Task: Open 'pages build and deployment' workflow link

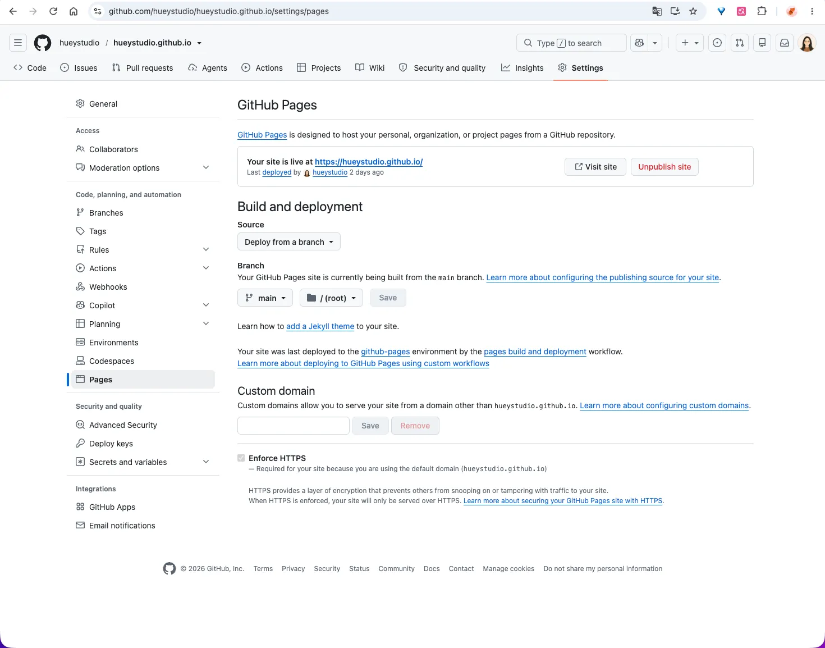Action: tap(535, 352)
